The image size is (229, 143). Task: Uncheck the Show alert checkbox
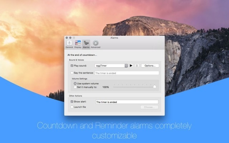point(72,102)
